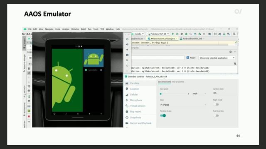
Task: Click the Logcat search filter input field
Action: [158, 58]
